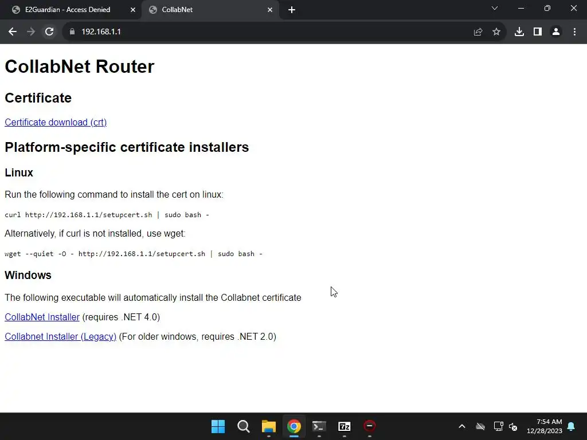The width and height of the screenshot is (587, 440).
Task: Share this page icon in address bar
Action: (478, 32)
